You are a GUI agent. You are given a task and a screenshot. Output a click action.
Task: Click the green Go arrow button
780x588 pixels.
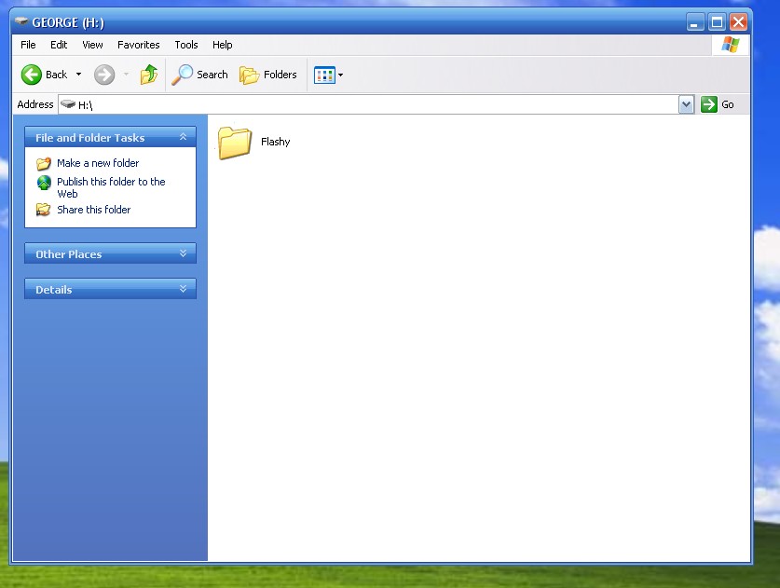pos(709,104)
